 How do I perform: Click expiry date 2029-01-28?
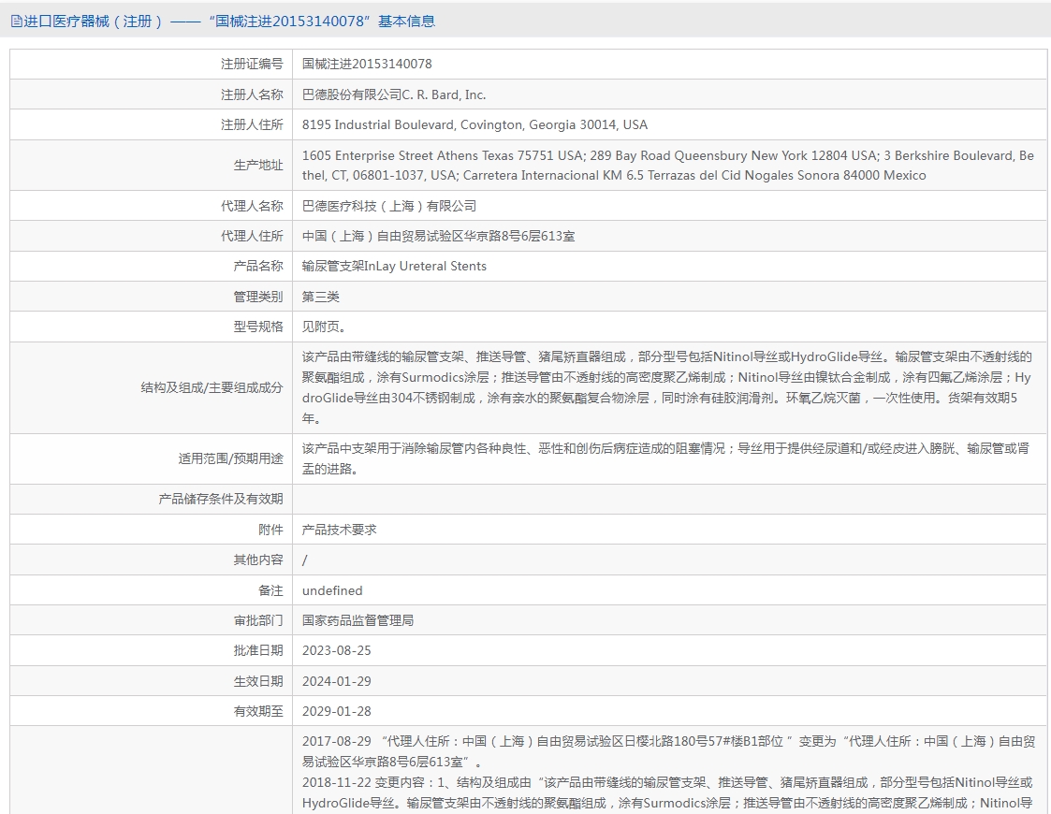pyautogui.click(x=337, y=711)
